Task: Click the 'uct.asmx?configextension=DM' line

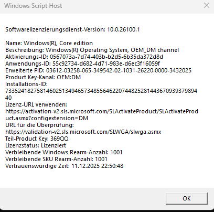Action: coord(47,118)
